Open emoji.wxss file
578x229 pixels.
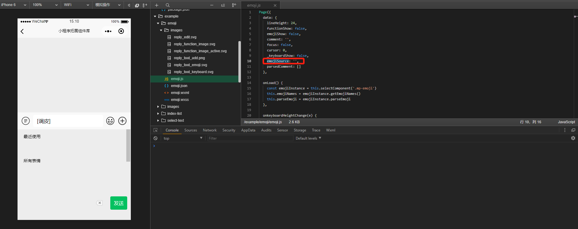tap(180, 100)
